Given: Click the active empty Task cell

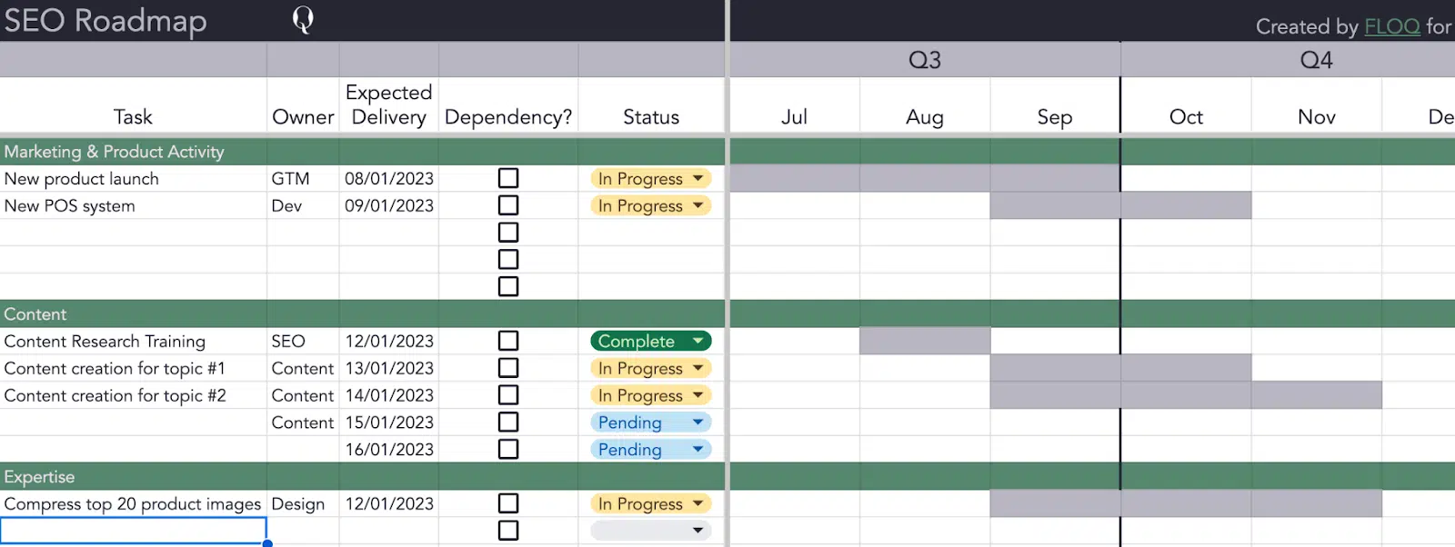Looking at the screenshot, I should click(133, 531).
